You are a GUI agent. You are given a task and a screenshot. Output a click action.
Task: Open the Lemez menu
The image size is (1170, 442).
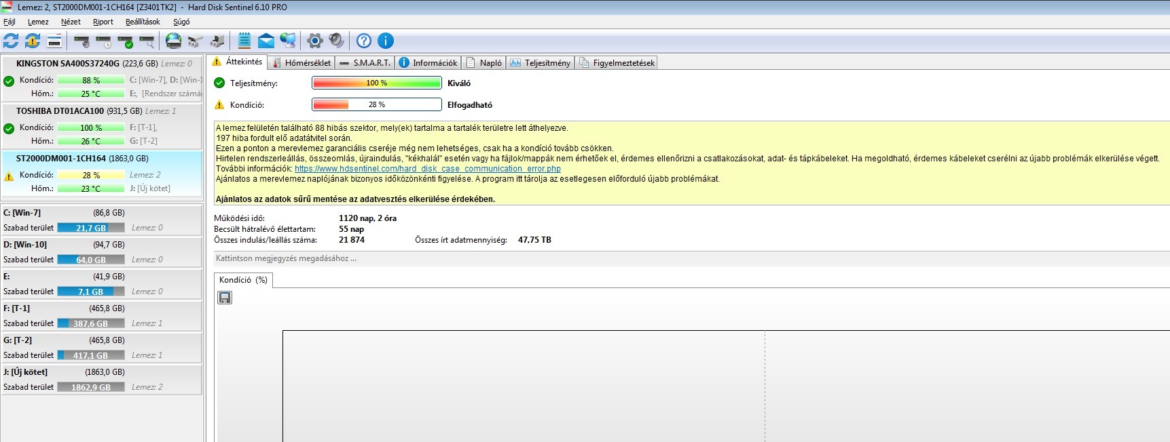click(x=38, y=22)
